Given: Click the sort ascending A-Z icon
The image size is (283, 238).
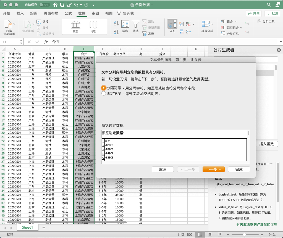Looking at the screenshot, I should pos(116,23).
